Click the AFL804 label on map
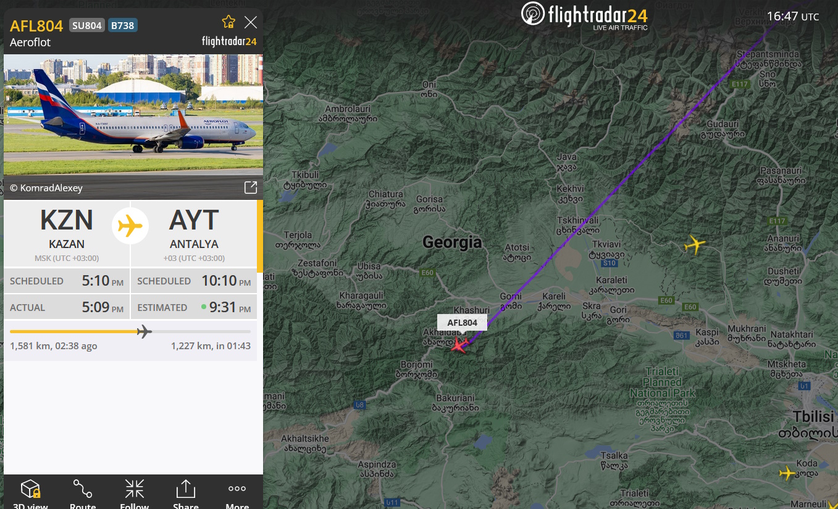The width and height of the screenshot is (838, 509). [x=462, y=322]
